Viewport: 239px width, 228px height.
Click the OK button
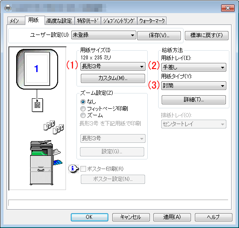coord(90,217)
